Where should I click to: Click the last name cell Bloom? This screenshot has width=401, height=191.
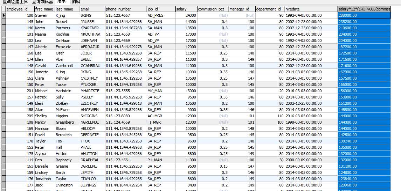pos(67,128)
